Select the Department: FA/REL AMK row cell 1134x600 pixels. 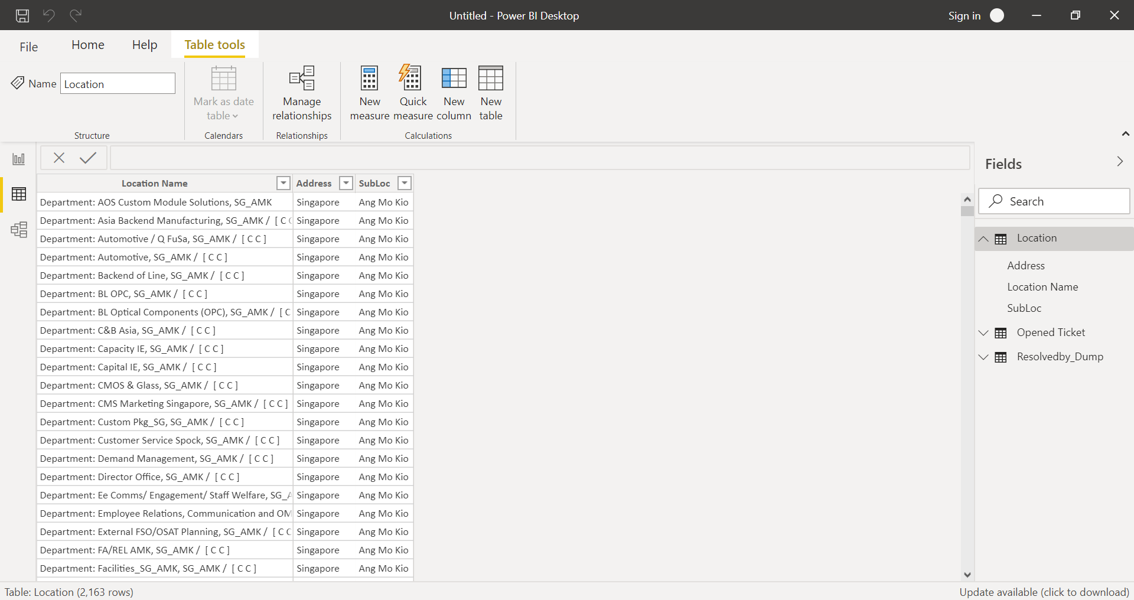tap(165, 550)
